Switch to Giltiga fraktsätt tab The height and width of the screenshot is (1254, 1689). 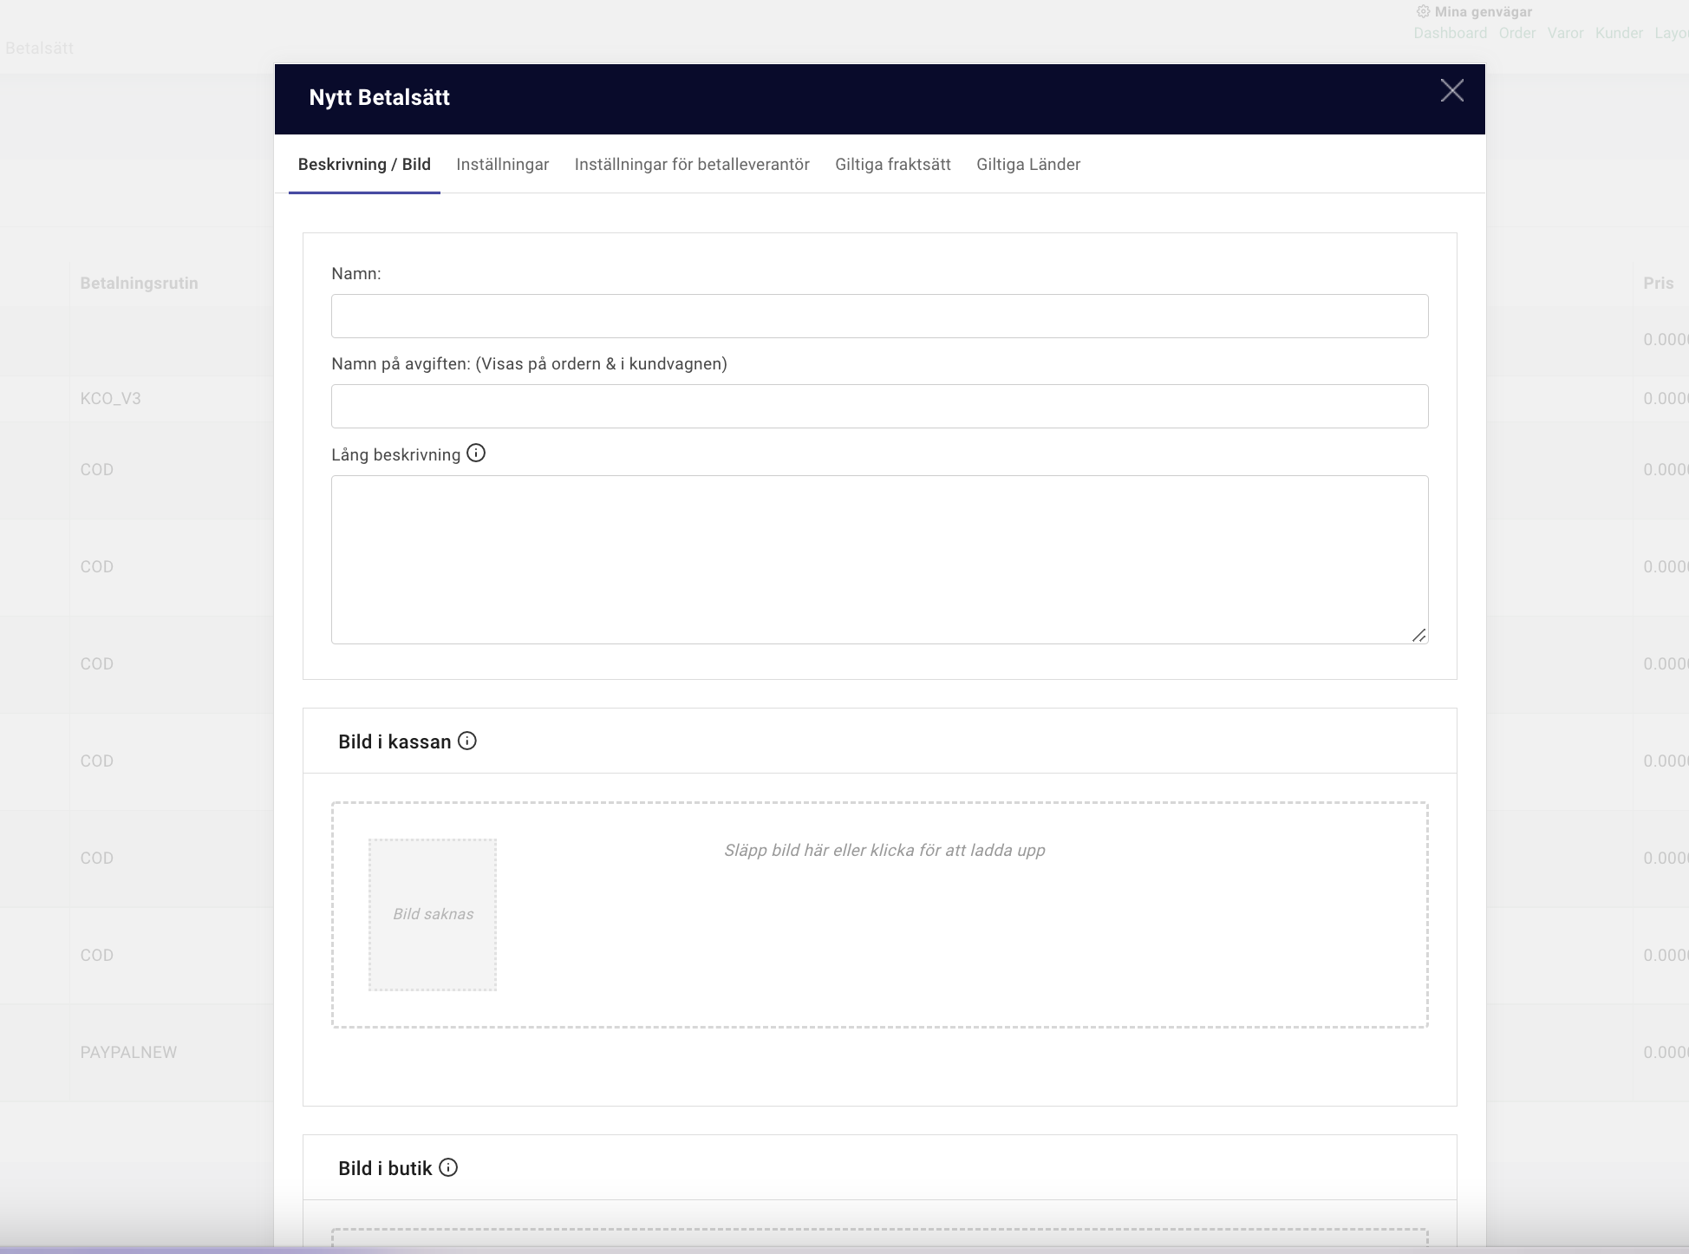893,165
